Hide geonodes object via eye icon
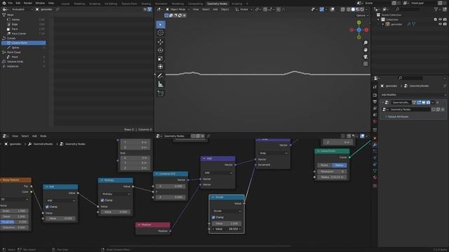Screen dimensions: 449x252 pos(440,24)
